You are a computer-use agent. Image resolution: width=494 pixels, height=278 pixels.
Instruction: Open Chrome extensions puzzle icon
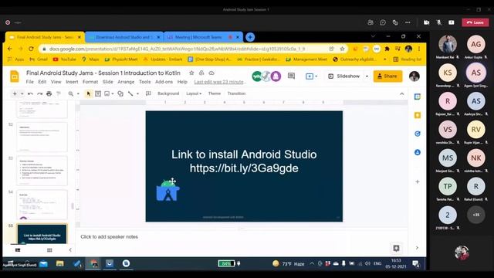[387, 49]
